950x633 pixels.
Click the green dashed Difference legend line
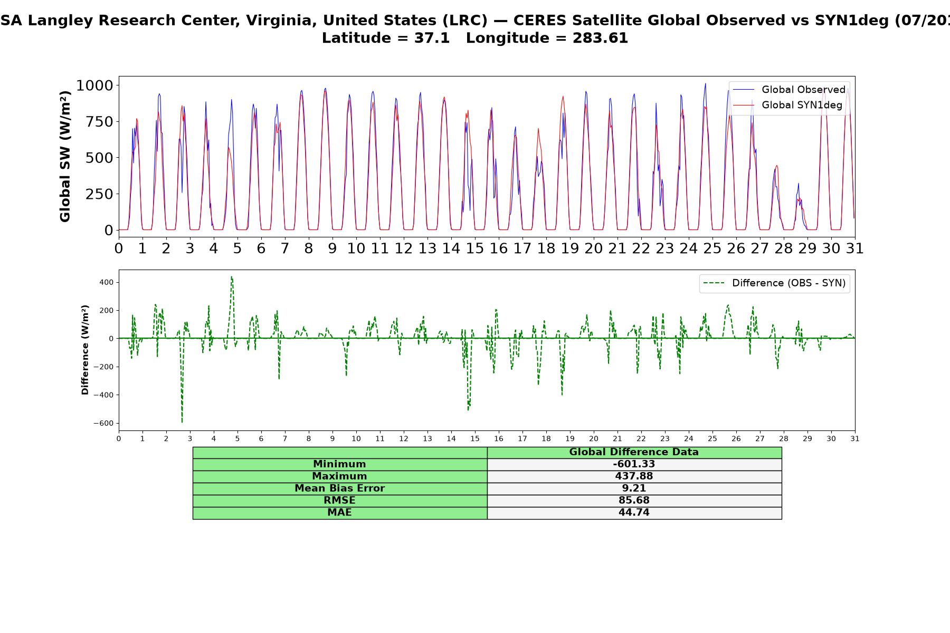click(714, 283)
